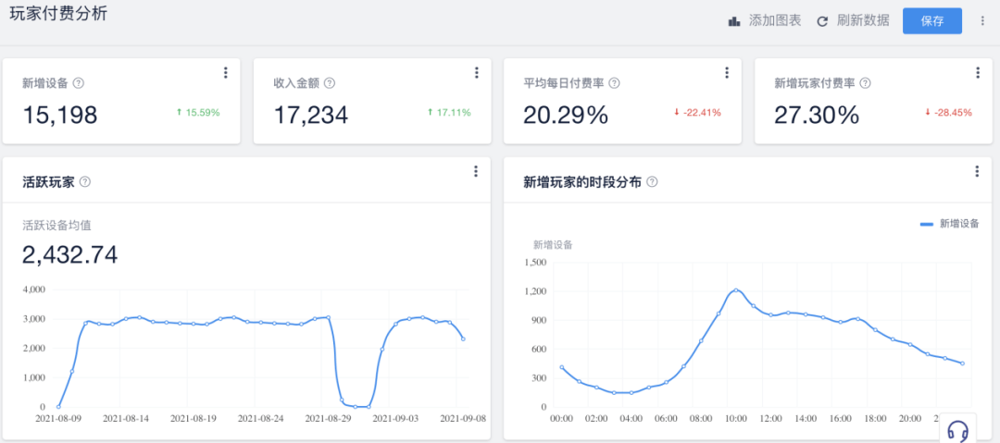The image size is (1000, 443).
Task: Click the 添加图表 text link
Action: [775, 21]
